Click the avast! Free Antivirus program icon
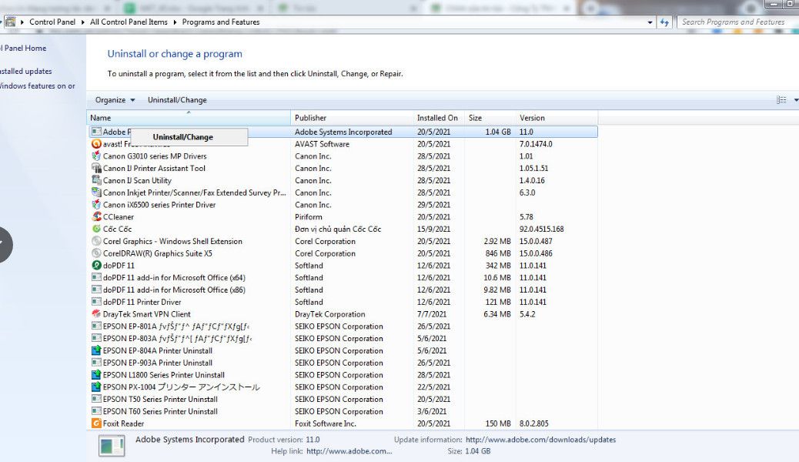This screenshot has width=799, height=462. click(x=96, y=144)
